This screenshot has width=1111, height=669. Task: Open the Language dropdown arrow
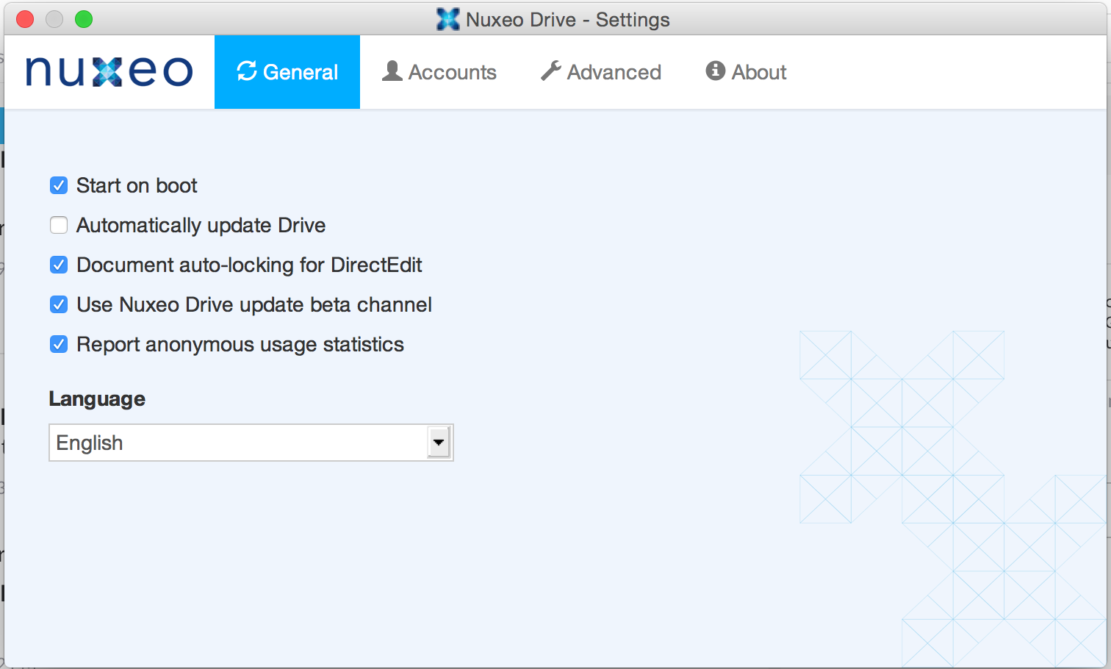(439, 443)
